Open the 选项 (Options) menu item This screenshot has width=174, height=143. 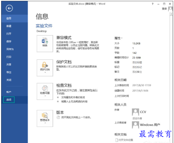tap(15, 100)
